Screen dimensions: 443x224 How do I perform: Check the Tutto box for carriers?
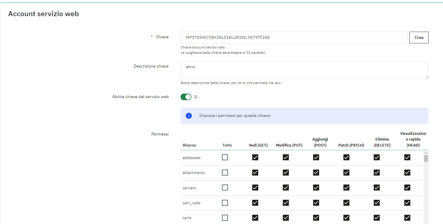pos(225,188)
